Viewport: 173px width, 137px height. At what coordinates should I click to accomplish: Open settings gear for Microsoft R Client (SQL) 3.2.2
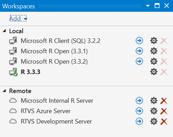tap(154, 40)
